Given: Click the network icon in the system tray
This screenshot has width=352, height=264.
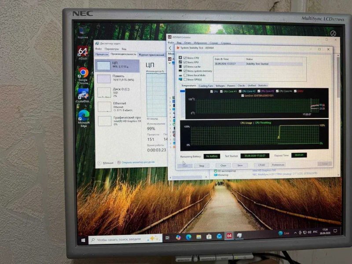Looking at the screenshot, I should pos(305,232).
